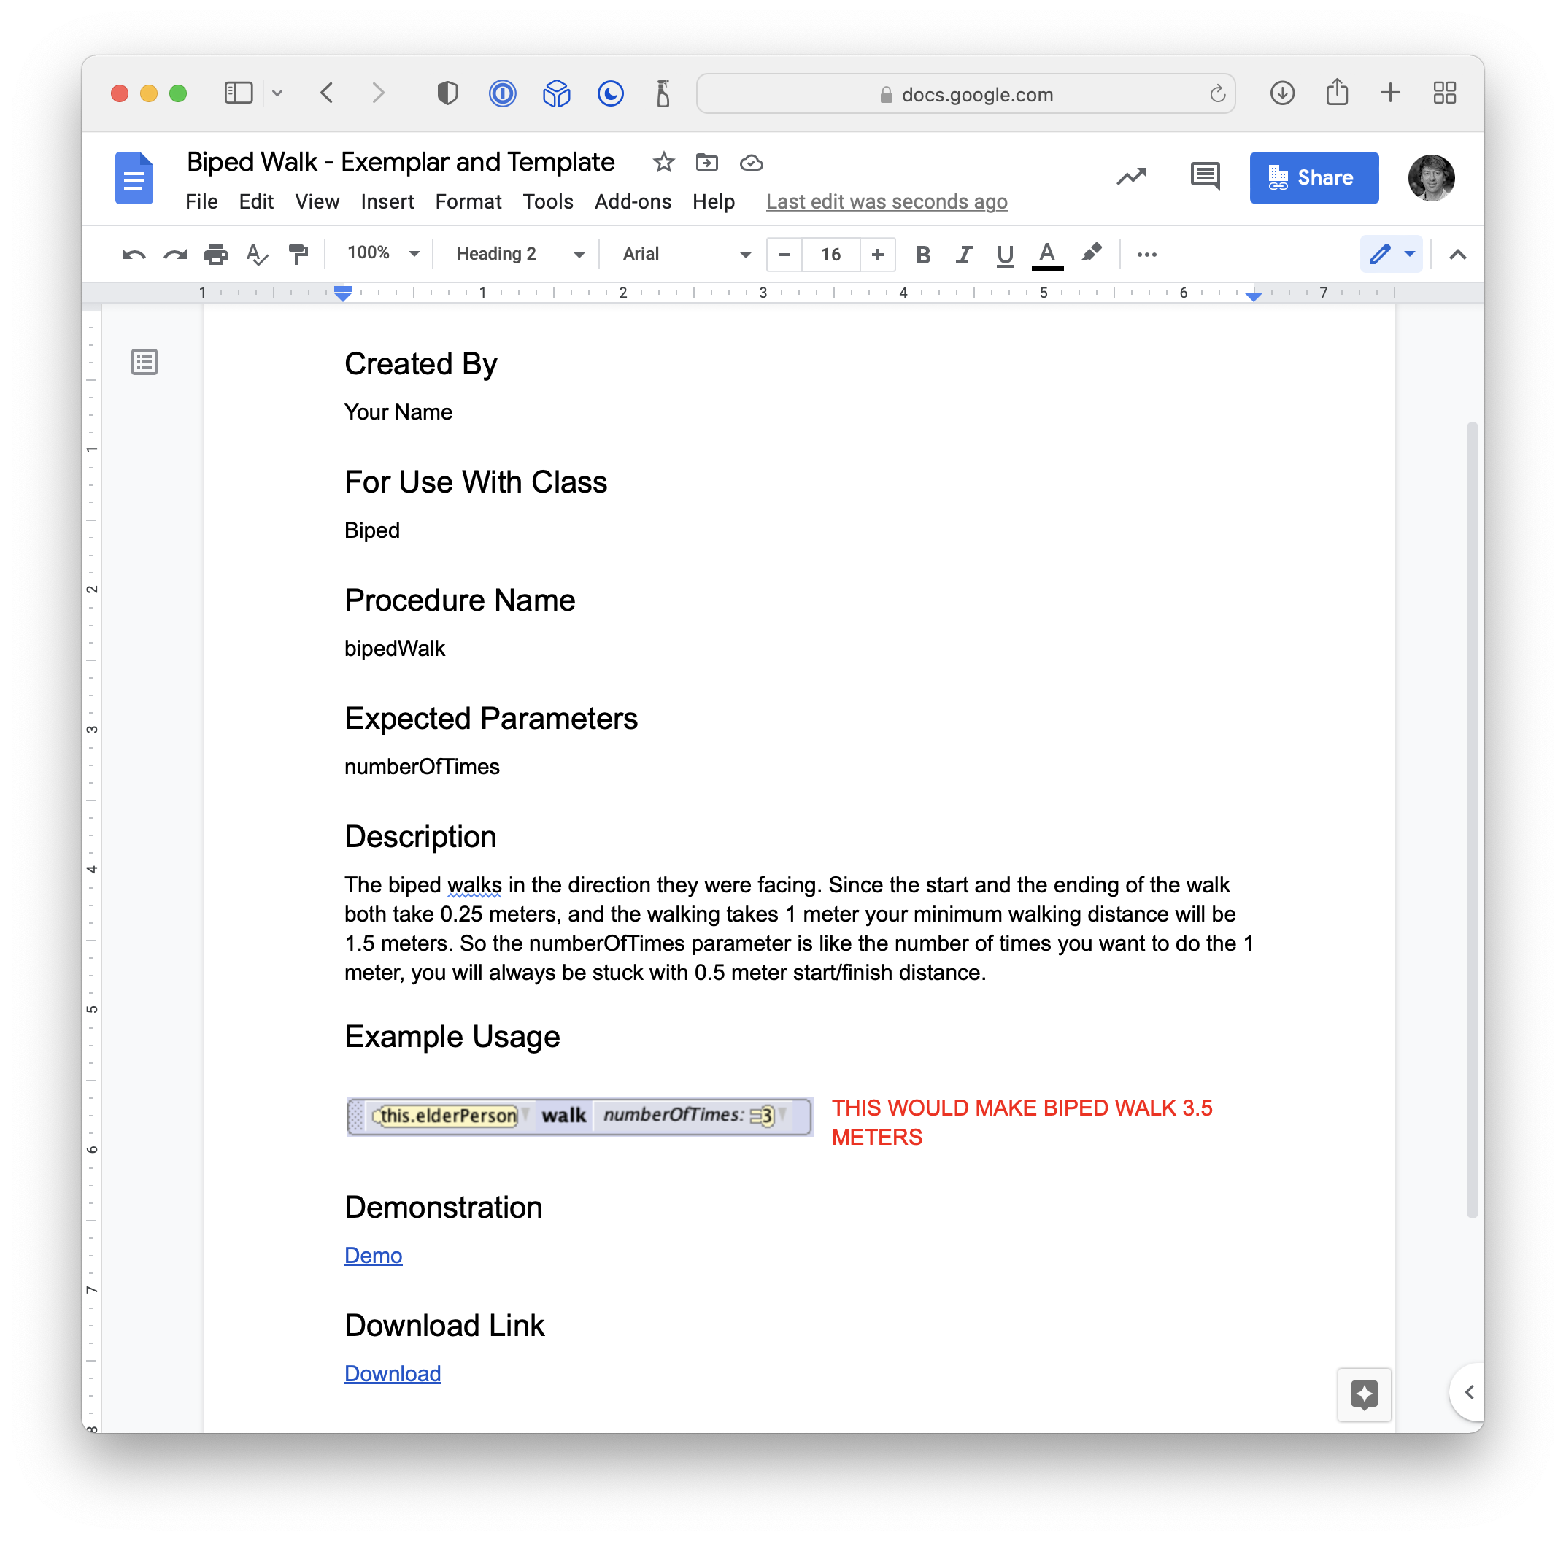Open the Format menu
Screen dimensions: 1566x1541
click(468, 201)
